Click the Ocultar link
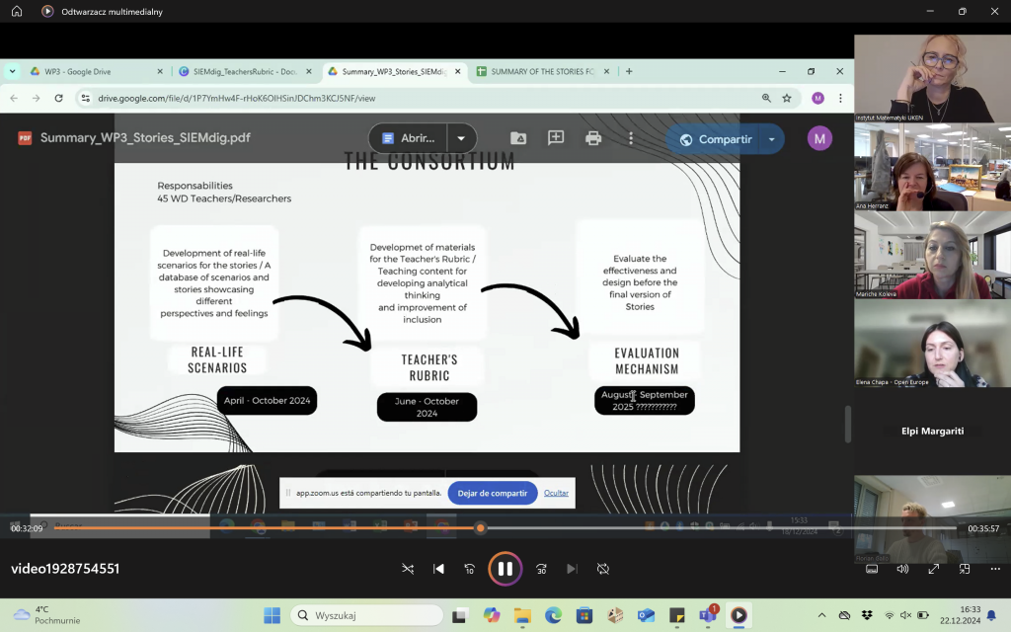This screenshot has width=1011, height=632. coord(556,493)
